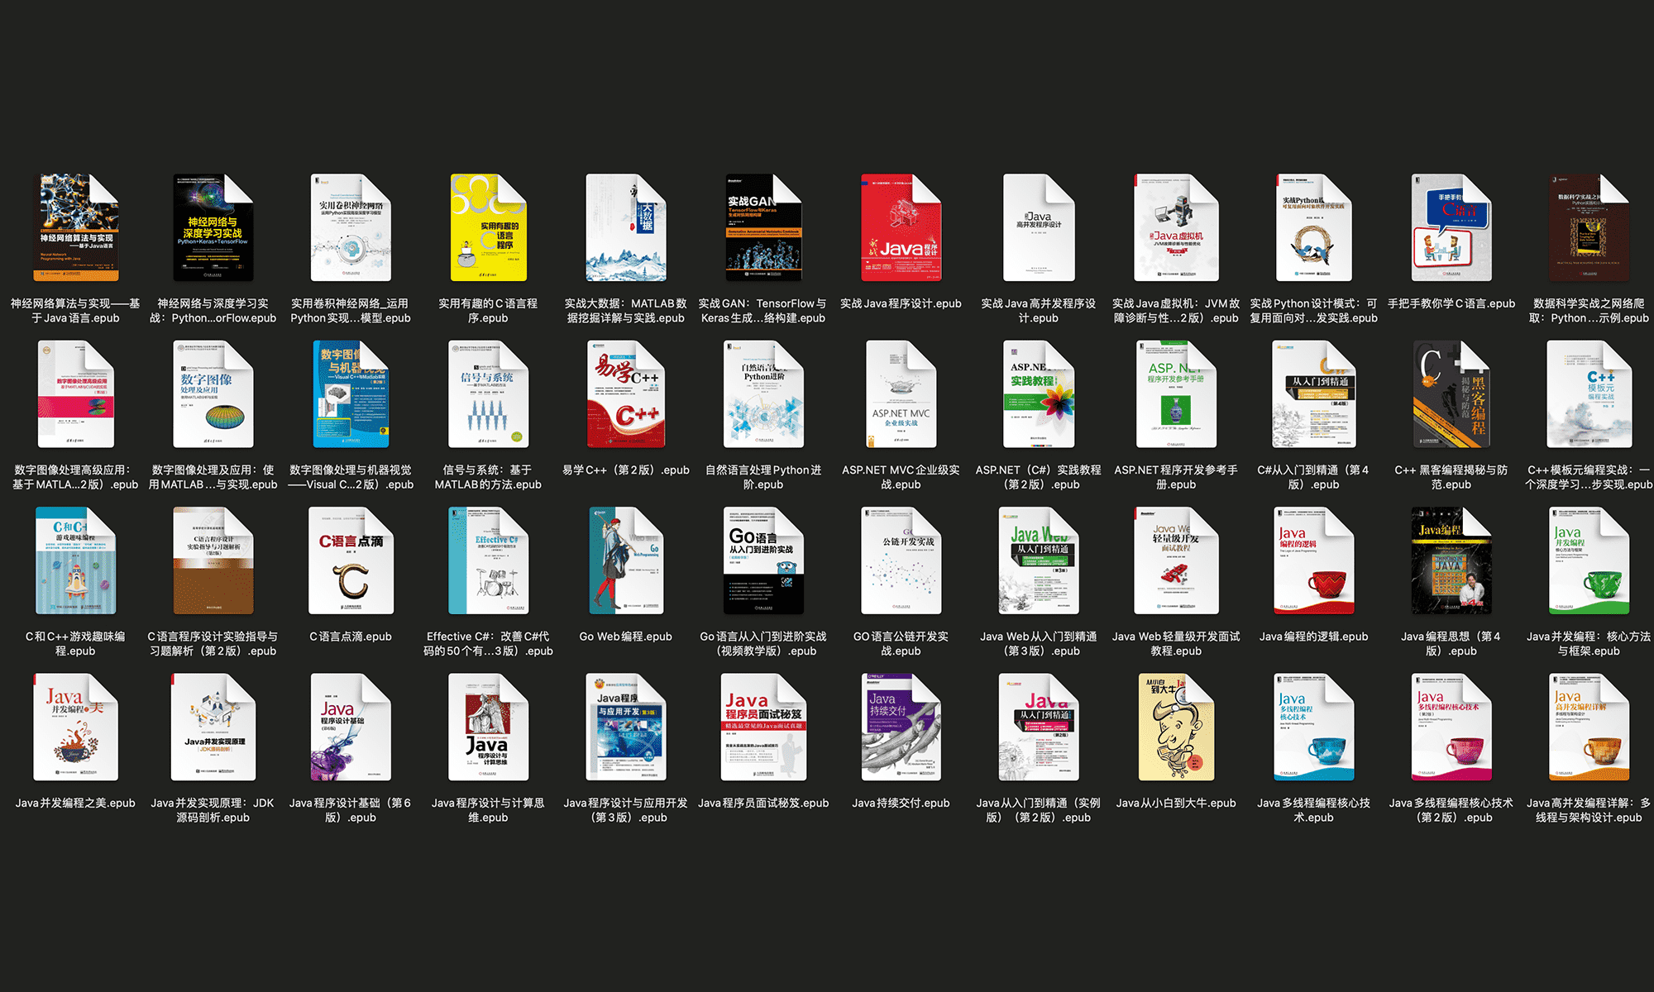Select 实用卷积神经网络 epub file icon
The width and height of the screenshot is (1654, 992).
[x=351, y=227]
